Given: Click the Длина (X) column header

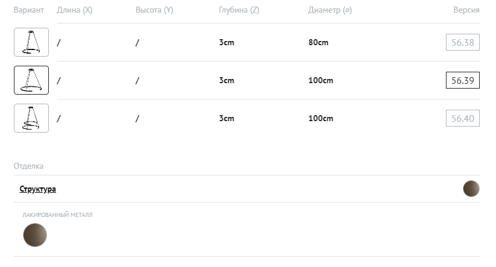Looking at the screenshot, I should (74, 10).
